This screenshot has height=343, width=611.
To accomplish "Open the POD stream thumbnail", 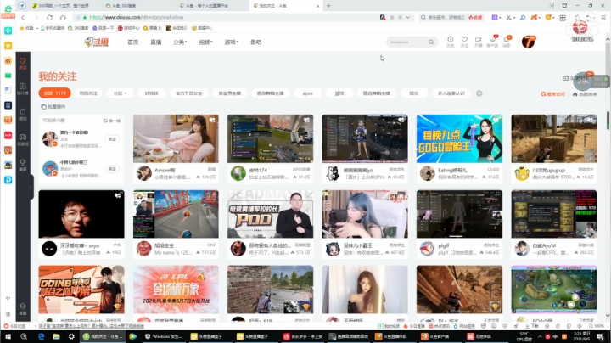I will (x=270, y=214).
